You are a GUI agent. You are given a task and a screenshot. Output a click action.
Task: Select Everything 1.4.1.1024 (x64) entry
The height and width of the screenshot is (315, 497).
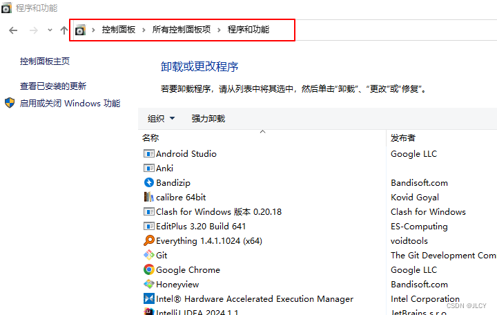[209, 241]
